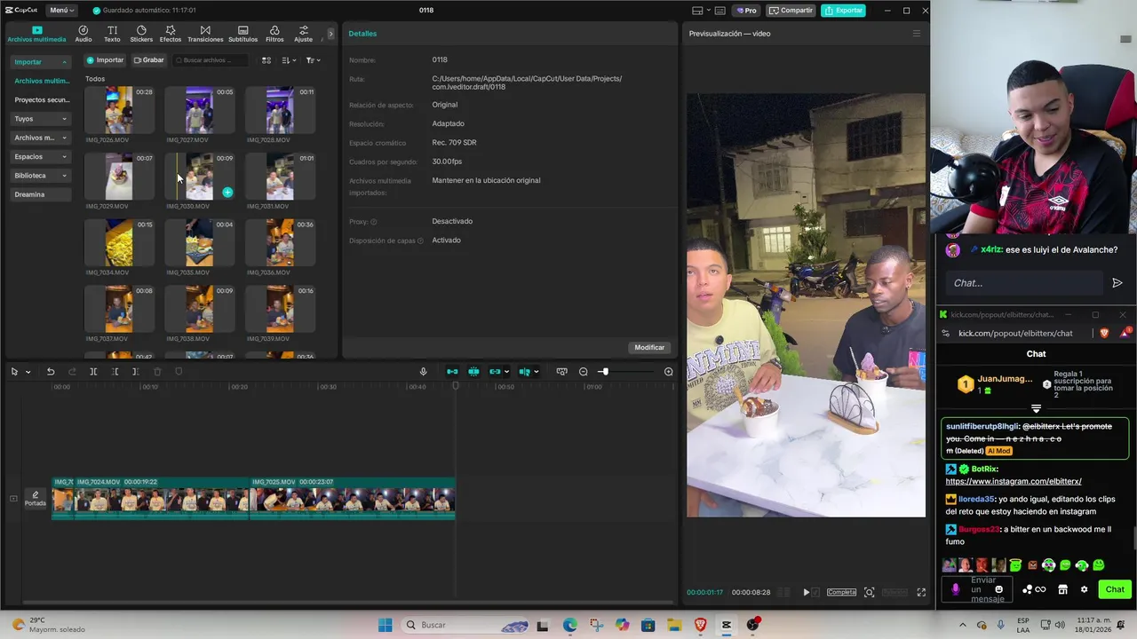This screenshot has width=1137, height=639.
Task: Toggle Kick chat voice microphone
Action: click(956, 589)
